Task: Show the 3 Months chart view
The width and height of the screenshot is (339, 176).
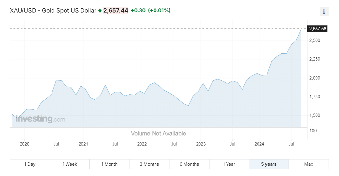Action: tap(149, 164)
